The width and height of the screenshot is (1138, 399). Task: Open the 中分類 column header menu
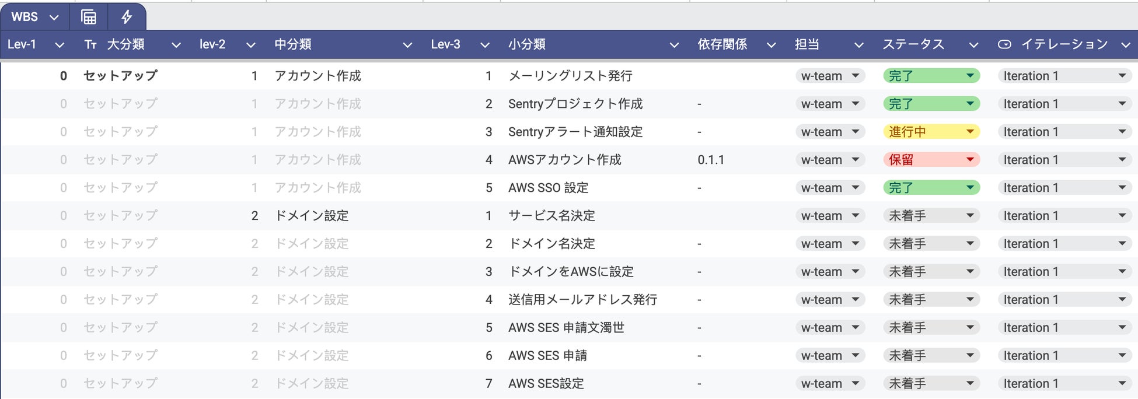(407, 45)
